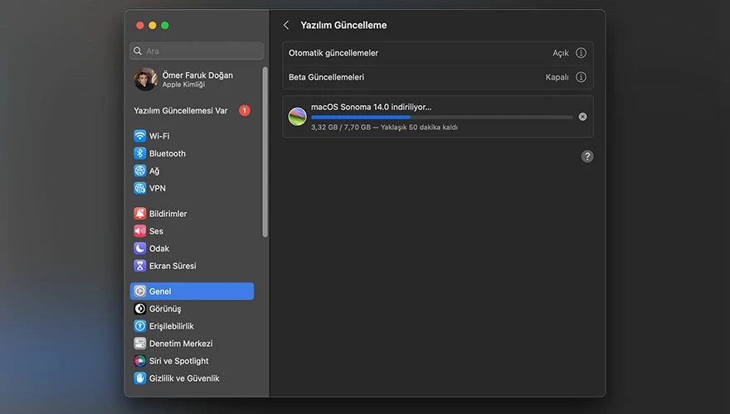This screenshot has width=730, height=414.
Task: Open info for Beta Güncellemeleri
Action: pyautogui.click(x=581, y=77)
